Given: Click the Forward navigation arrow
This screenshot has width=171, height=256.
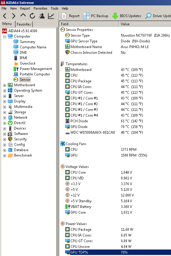Looking at the screenshot, I should (x=14, y=16).
